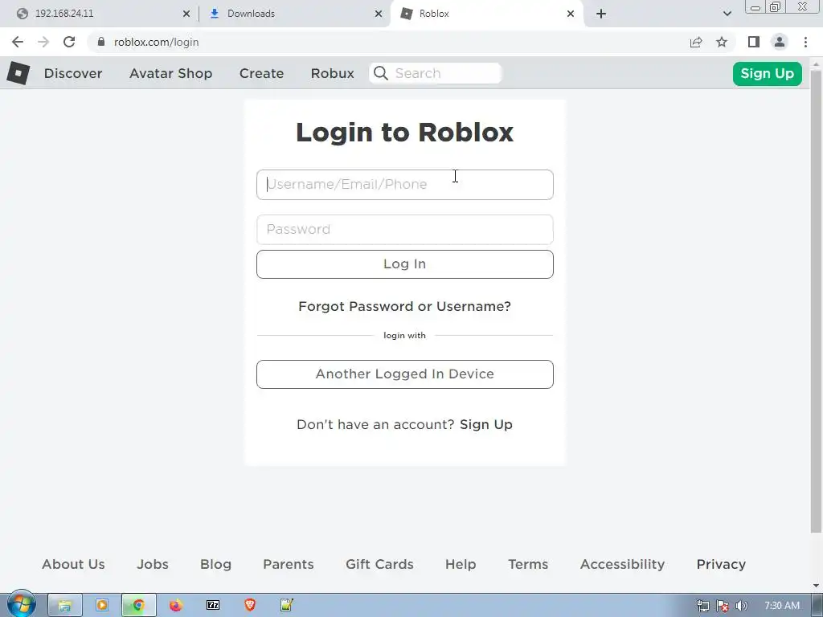Focus the Username/Email/Phone field

pos(405,185)
